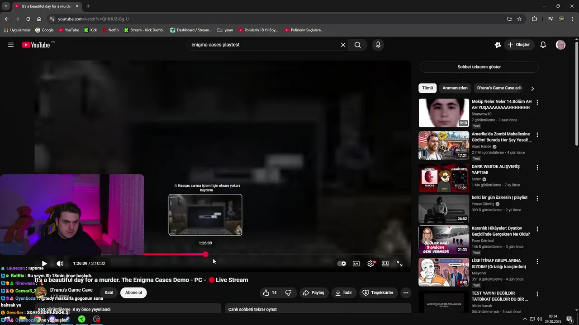Open the YouTube hamburger guide menu
579x325 pixels.
[x=11, y=45]
